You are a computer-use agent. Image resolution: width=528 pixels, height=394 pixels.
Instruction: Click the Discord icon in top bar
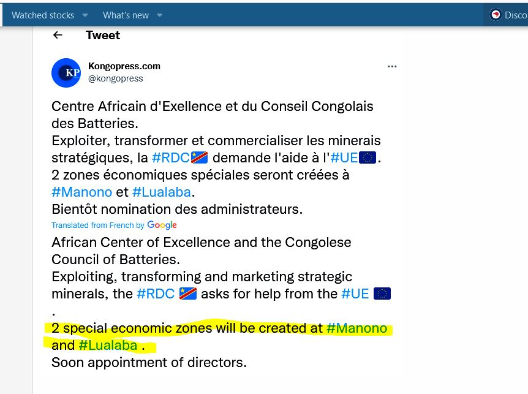496,15
